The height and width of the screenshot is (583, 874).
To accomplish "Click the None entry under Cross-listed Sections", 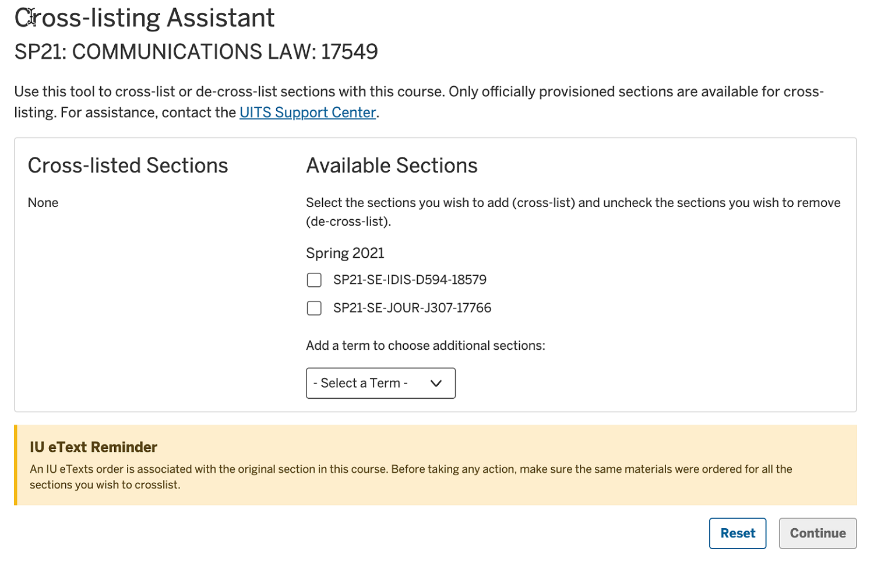I will (x=43, y=203).
